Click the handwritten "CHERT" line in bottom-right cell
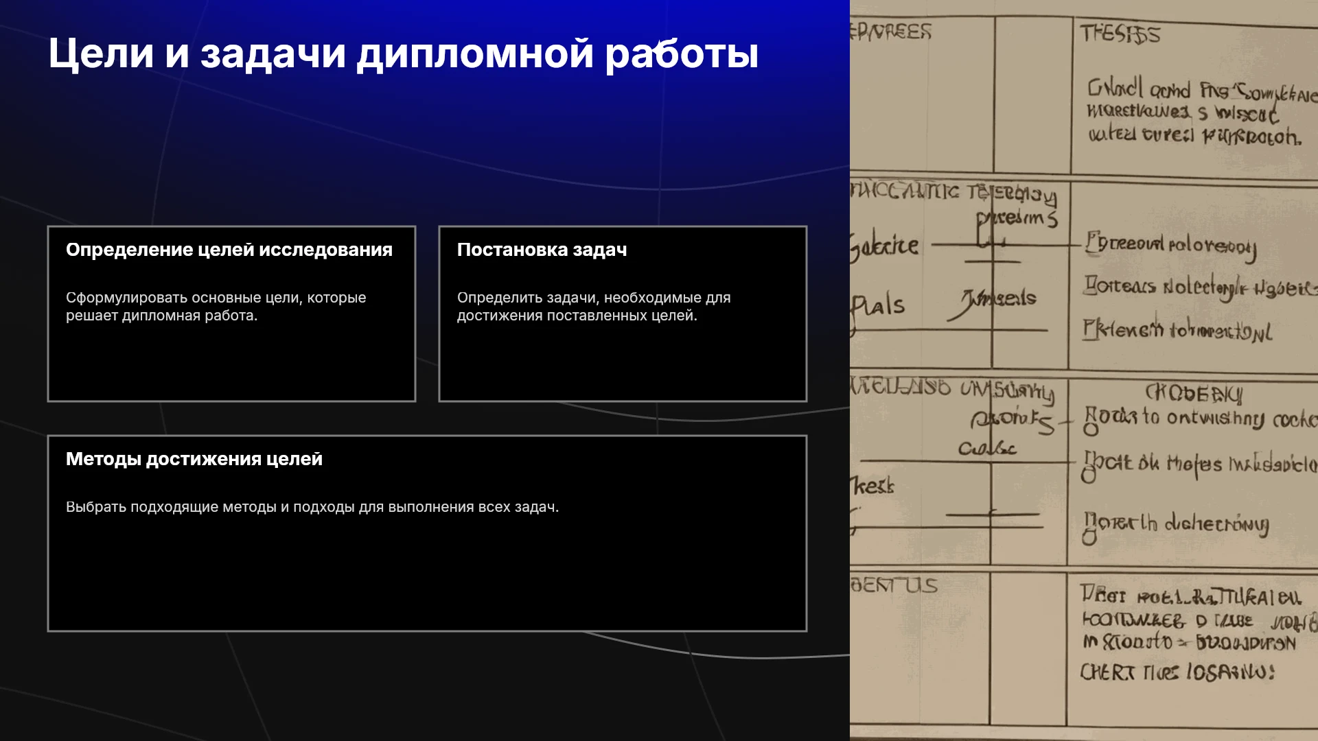This screenshot has height=741, width=1318. (1177, 672)
